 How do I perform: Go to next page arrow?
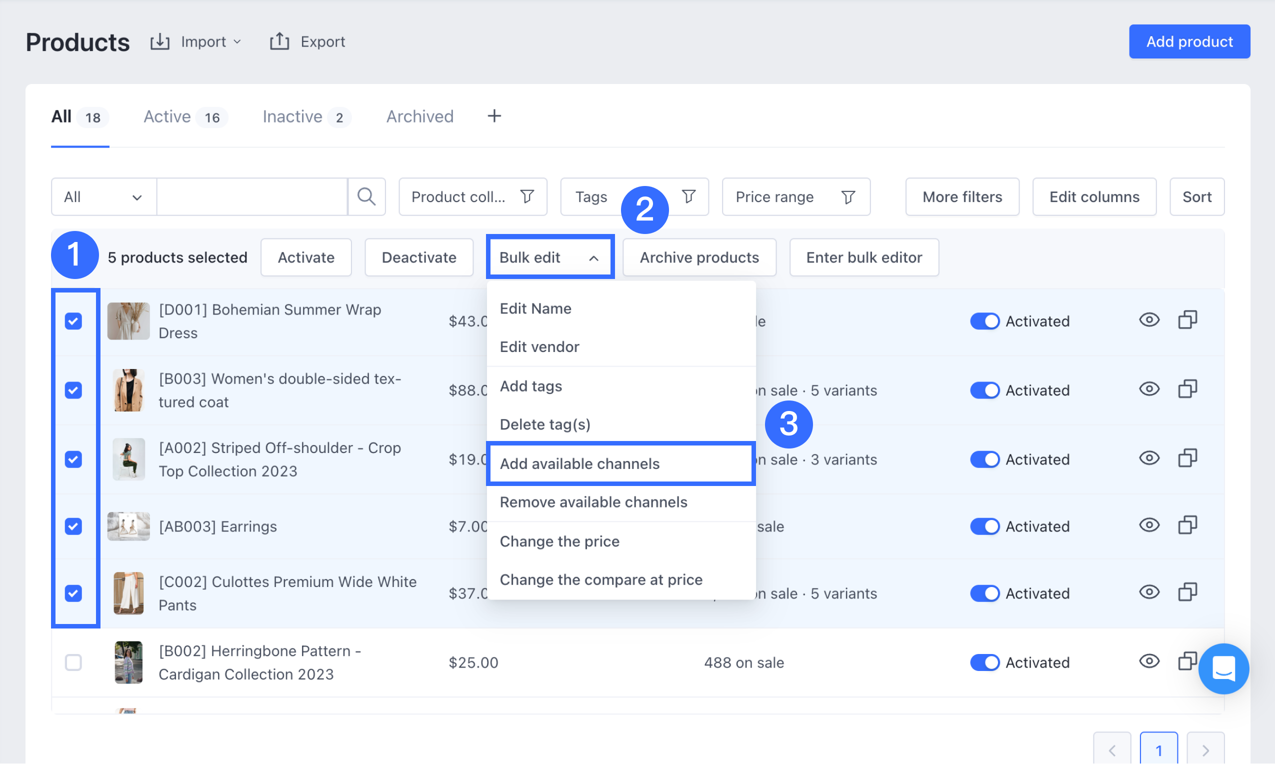click(1204, 749)
